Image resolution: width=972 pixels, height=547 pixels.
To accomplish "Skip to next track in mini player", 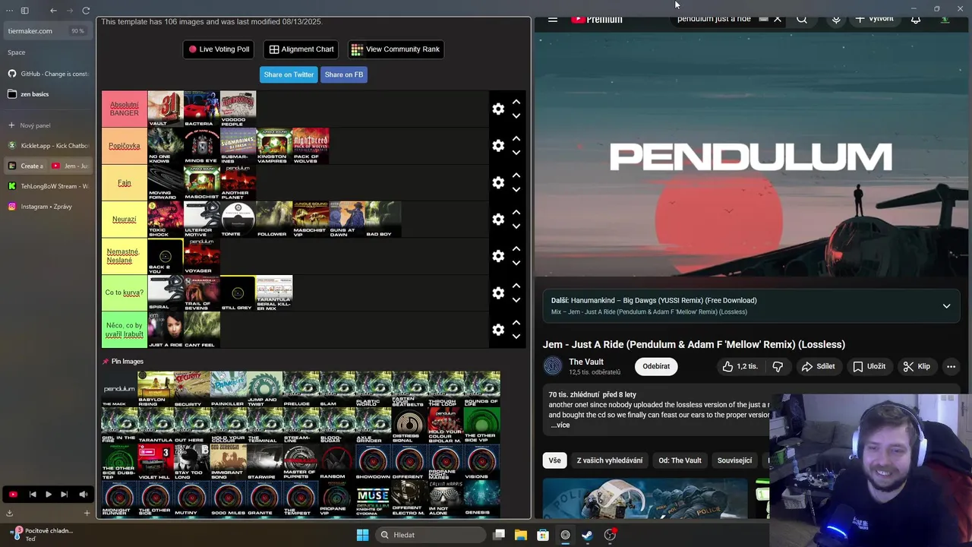I will (x=64, y=495).
